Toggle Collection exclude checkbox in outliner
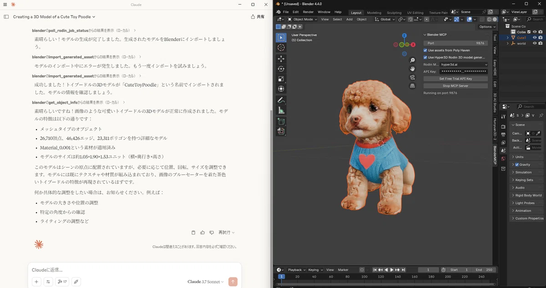This screenshot has width=546, height=288. point(529,32)
